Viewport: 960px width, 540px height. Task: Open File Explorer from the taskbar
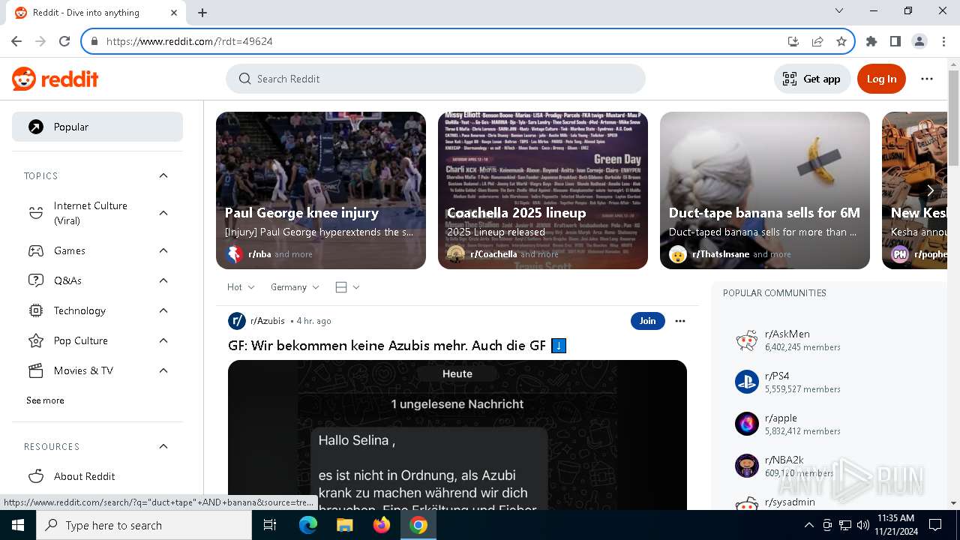coord(345,525)
